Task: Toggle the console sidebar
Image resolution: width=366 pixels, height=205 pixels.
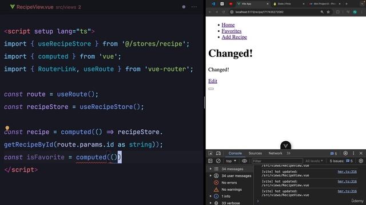Action: (x=210, y=161)
